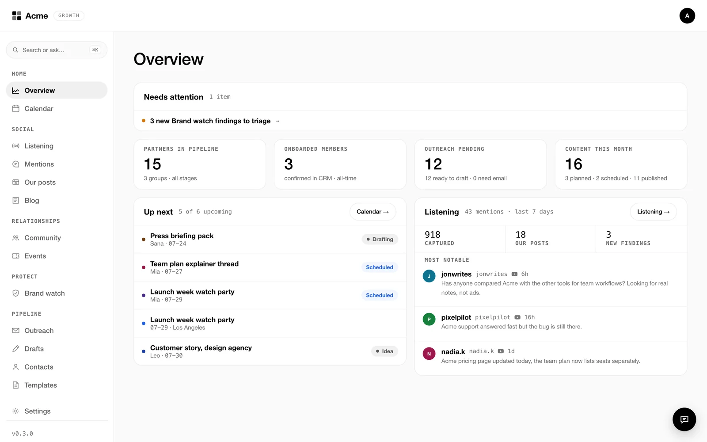
Task: Go to Mentions in sidebar
Action: pyautogui.click(x=57, y=164)
